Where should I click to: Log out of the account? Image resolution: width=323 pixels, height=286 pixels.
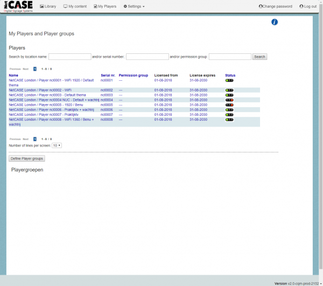pyautogui.click(x=308, y=6)
